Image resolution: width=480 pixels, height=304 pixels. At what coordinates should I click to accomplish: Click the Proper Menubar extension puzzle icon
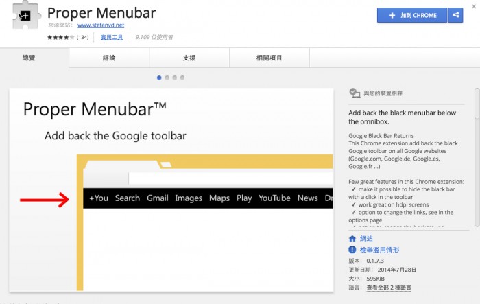tap(26, 15)
